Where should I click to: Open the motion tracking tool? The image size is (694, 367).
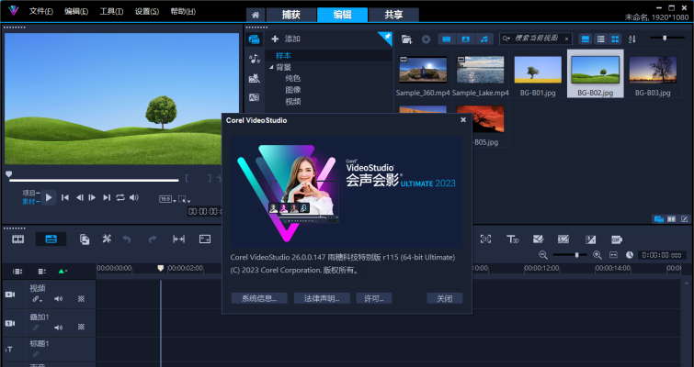485,239
